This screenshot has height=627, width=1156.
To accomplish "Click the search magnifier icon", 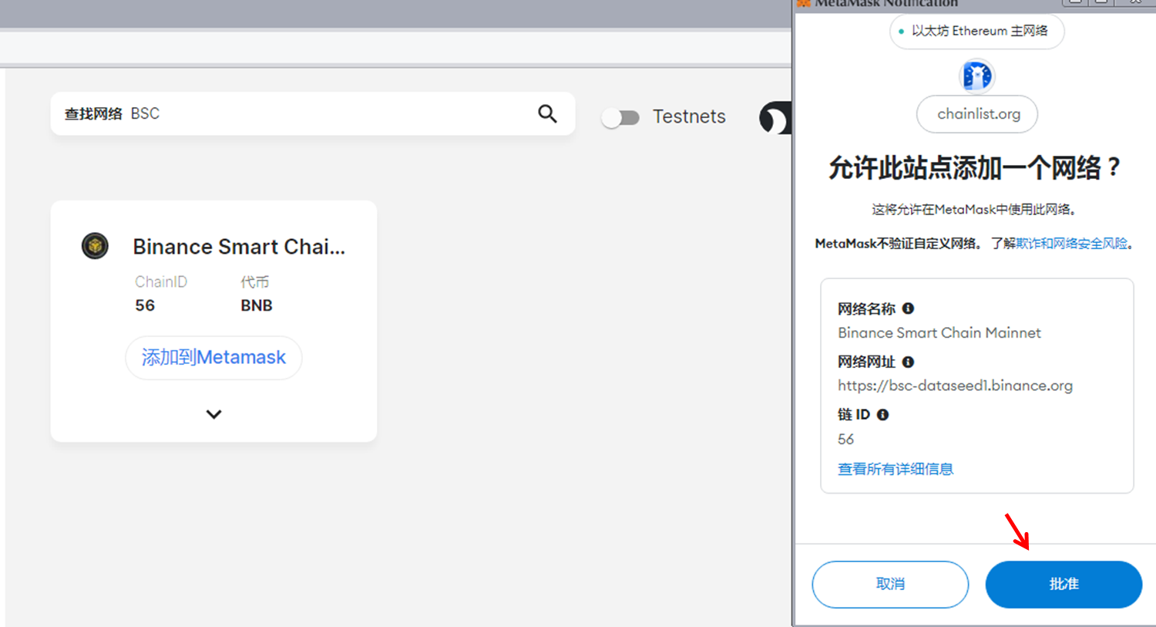I will coord(547,114).
